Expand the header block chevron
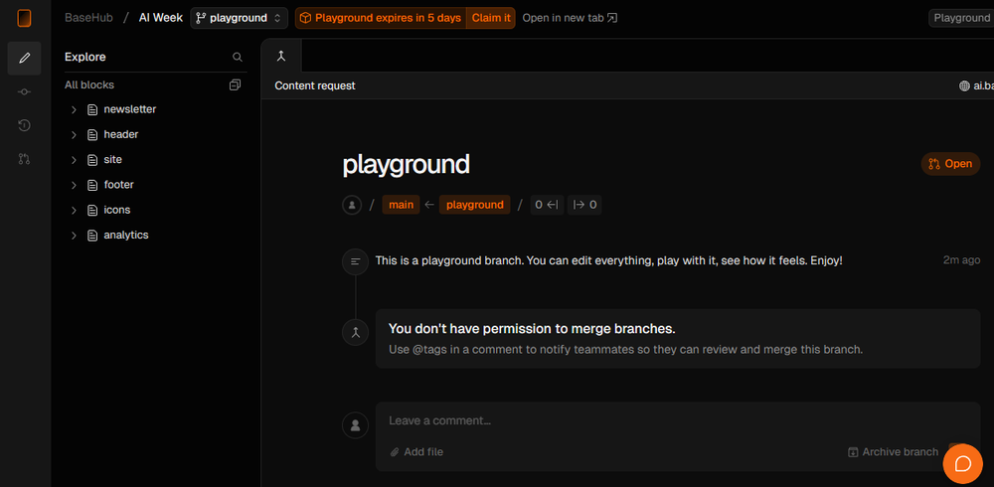Viewport: 994px width, 487px height. [74, 134]
